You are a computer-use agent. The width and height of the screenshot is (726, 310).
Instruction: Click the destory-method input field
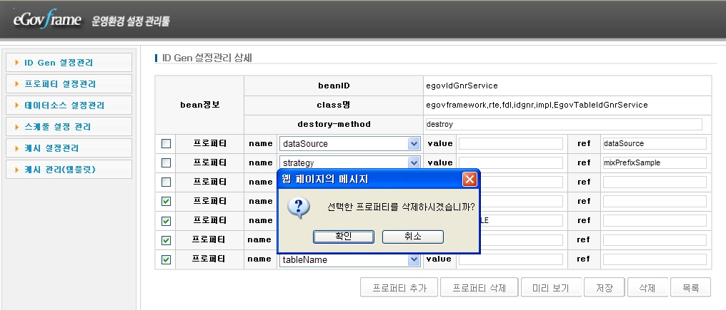tap(563, 124)
